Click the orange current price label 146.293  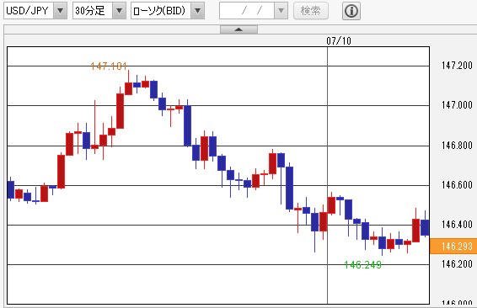tap(453, 246)
